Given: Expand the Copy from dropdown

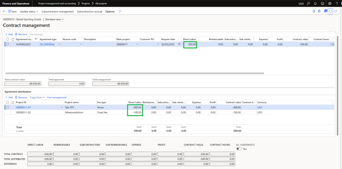Looking at the screenshot, I should (37, 97).
